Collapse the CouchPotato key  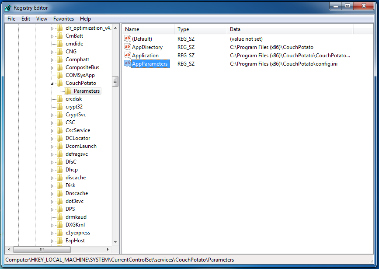52,84
